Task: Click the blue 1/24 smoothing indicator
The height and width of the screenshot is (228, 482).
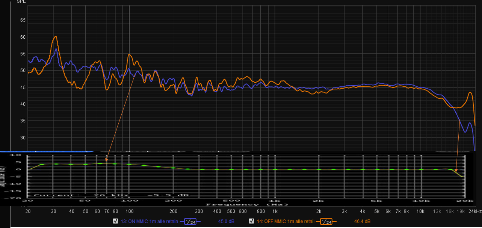Action: pyautogui.click(x=190, y=222)
